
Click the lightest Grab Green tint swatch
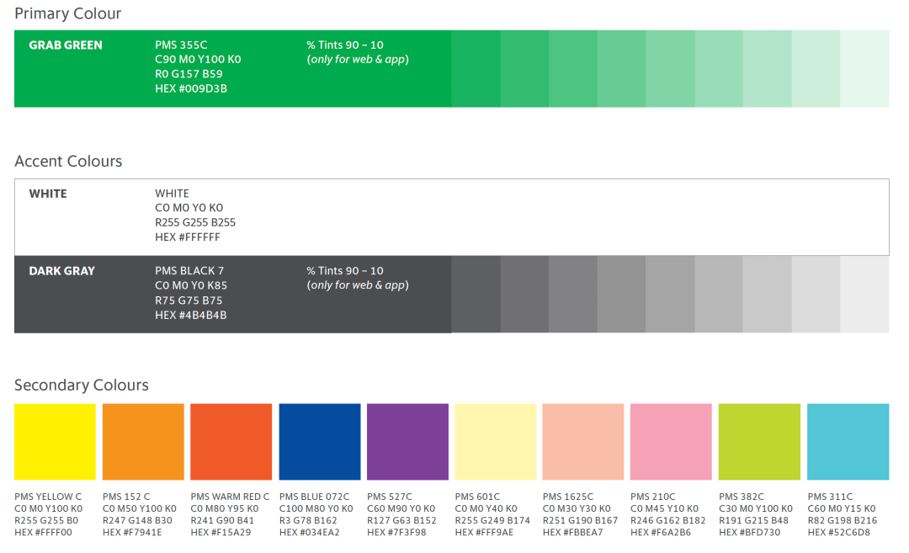864,68
